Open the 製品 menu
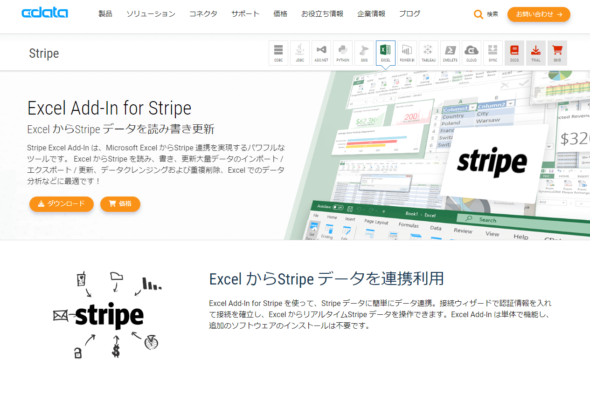590x400 pixels. (105, 14)
